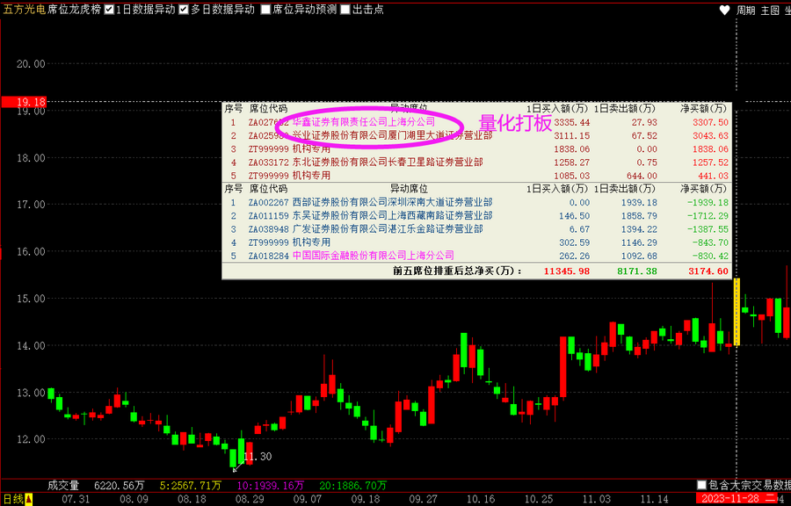Click seat code ZA018284
The image size is (791, 506).
pos(268,256)
